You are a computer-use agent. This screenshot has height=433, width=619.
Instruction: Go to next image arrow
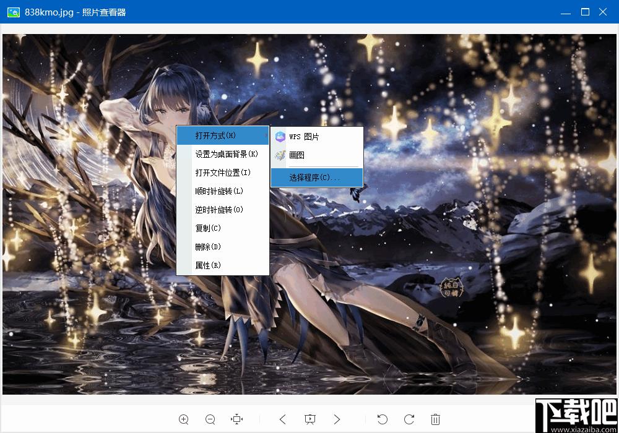[337, 419]
